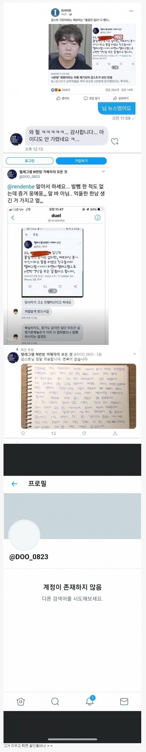
Task: Tap the heart reaction icon beside the reply message
Action: (x=115, y=141)
